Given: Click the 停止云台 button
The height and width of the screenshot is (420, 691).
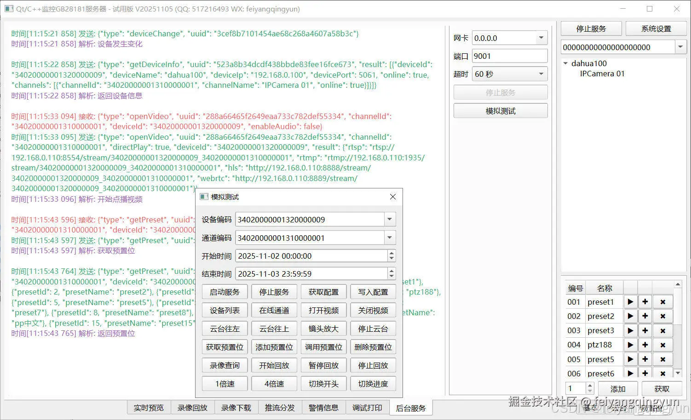Looking at the screenshot, I should point(373,329).
